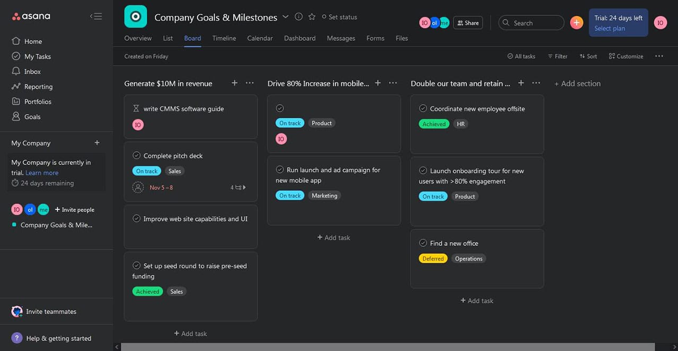This screenshot has width=678, height=351.
Task: Open the Filter options
Action: tap(557, 56)
